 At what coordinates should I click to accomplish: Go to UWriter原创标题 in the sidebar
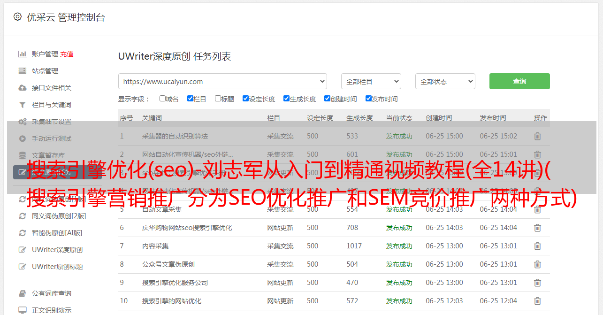point(57,267)
